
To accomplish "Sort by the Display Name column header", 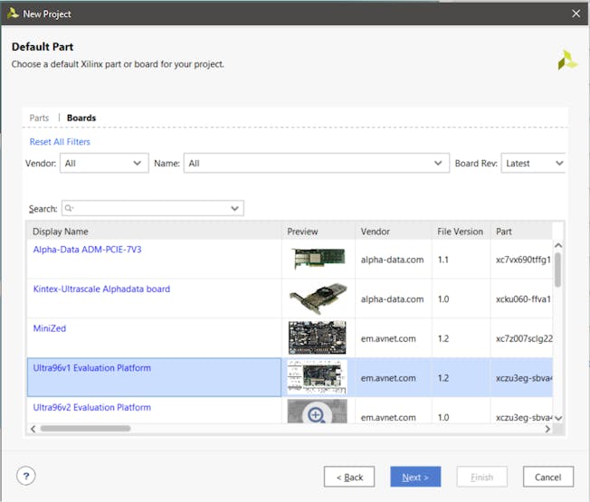I will (154, 232).
